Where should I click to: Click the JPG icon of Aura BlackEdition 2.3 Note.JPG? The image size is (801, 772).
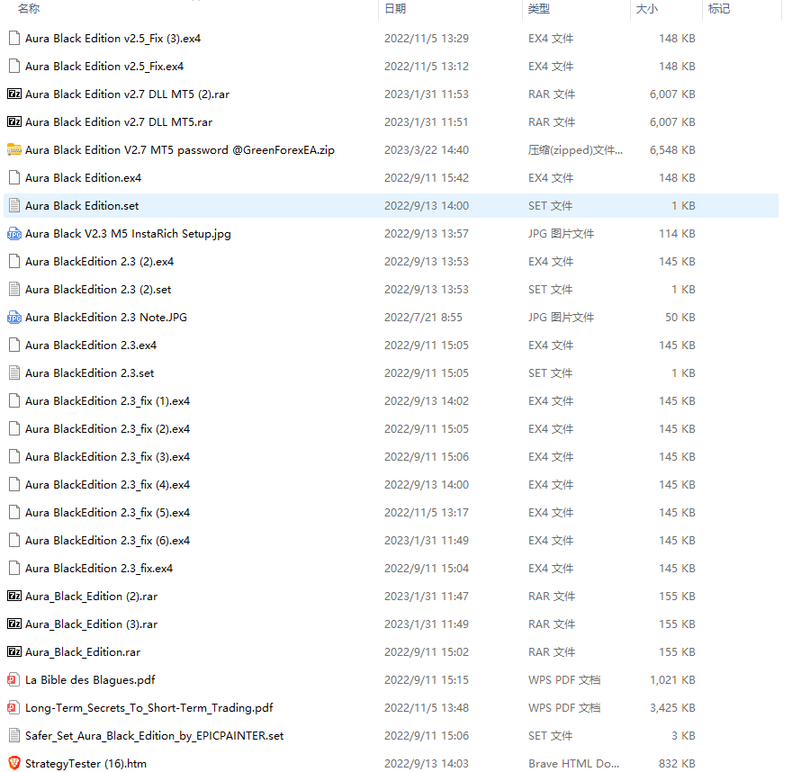tap(14, 318)
